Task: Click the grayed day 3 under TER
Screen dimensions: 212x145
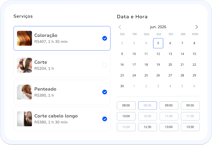Action: coord(134,43)
